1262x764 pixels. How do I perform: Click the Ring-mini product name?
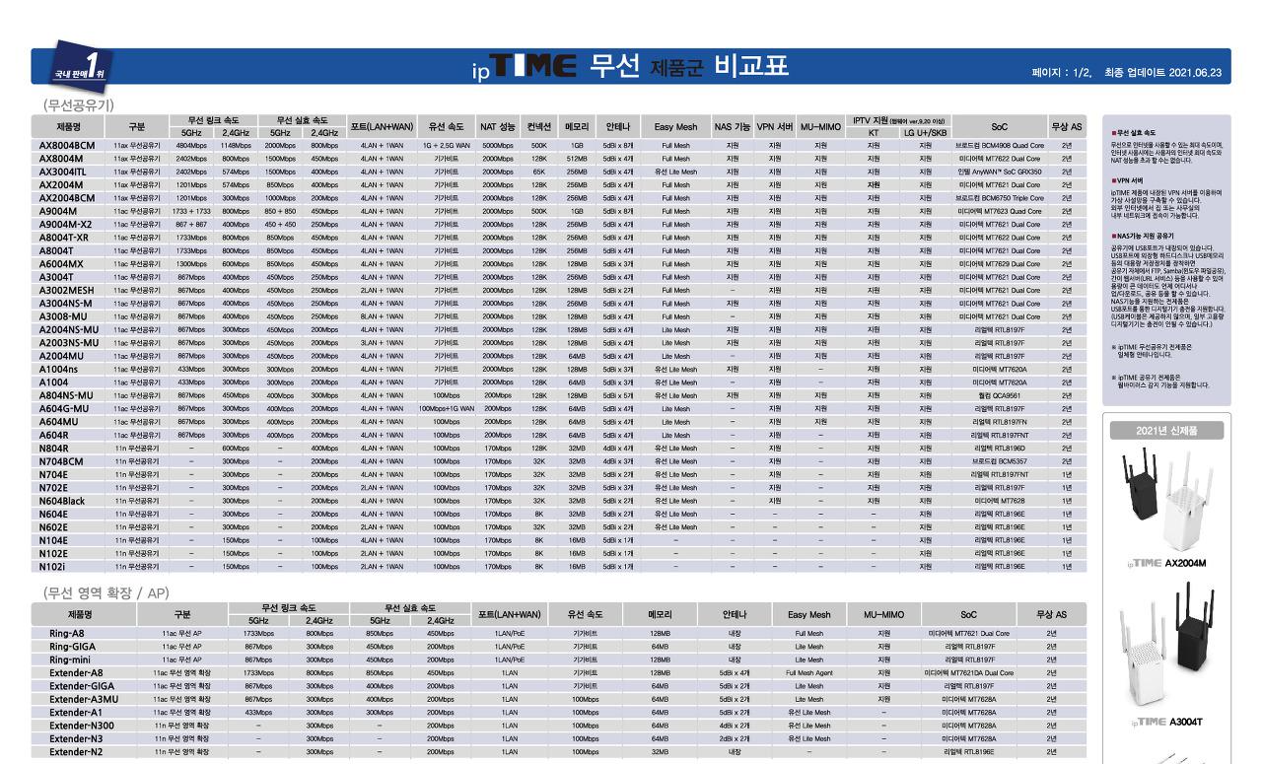coord(71,660)
